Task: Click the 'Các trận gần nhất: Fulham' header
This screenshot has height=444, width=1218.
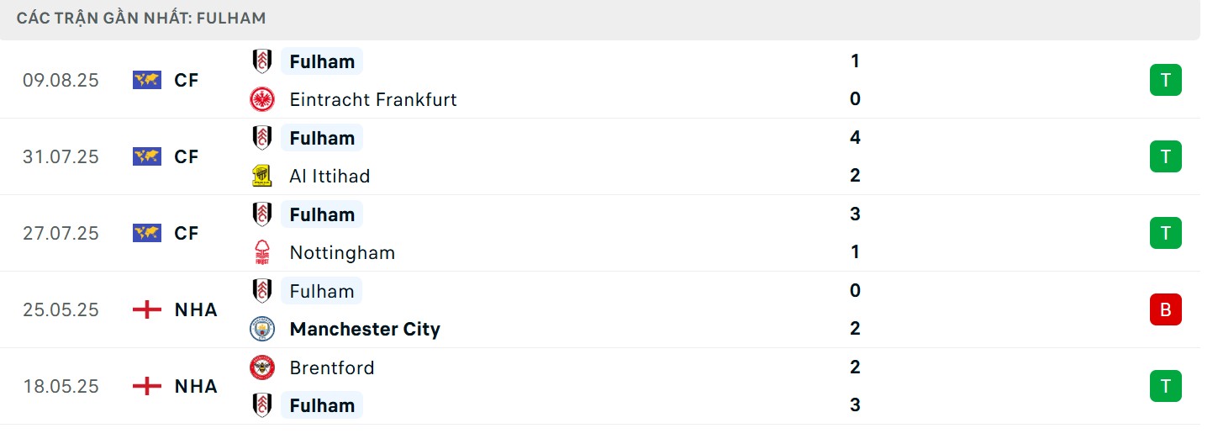Action: [141, 18]
